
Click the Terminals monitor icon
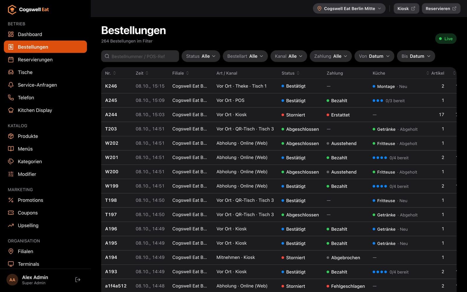click(x=11, y=264)
